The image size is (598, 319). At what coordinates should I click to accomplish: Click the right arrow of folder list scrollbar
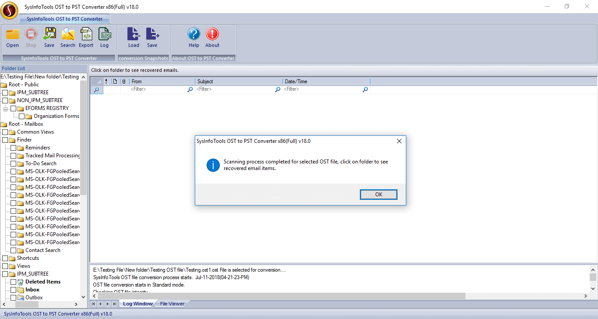pos(75,304)
